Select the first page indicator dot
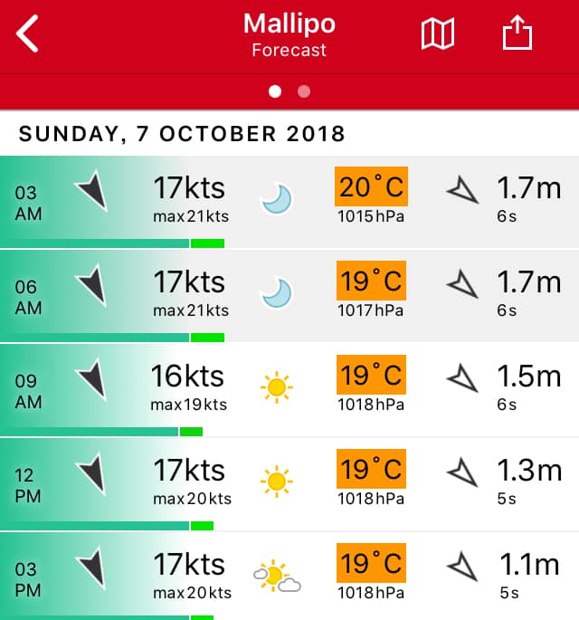Screen dimensions: 579x620 275,91
